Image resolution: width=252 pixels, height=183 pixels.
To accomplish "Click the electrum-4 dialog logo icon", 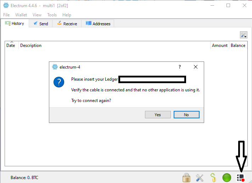I will pos(55,67).
